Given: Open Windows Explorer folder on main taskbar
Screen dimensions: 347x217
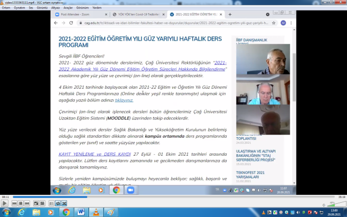Looking at the screenshot, I should 36,212.
